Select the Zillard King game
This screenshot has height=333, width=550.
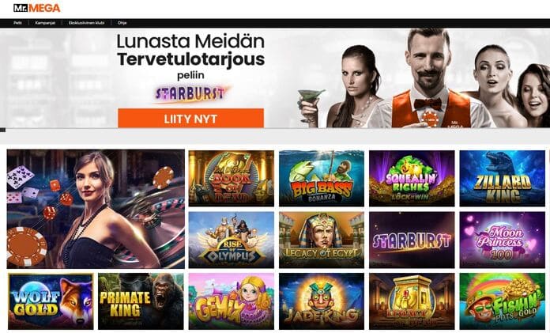click(503, 179)
